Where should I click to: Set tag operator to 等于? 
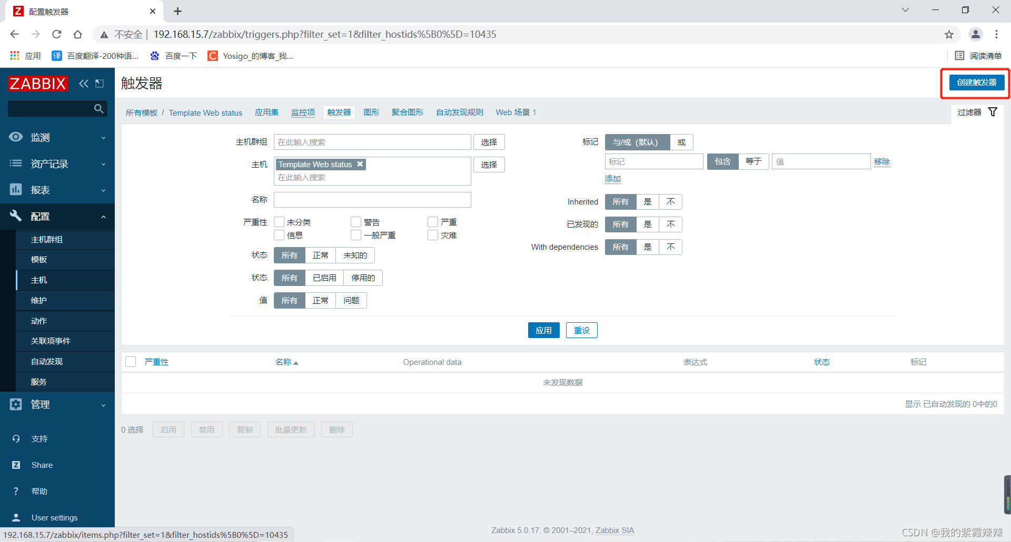click(x=754, y=161)
